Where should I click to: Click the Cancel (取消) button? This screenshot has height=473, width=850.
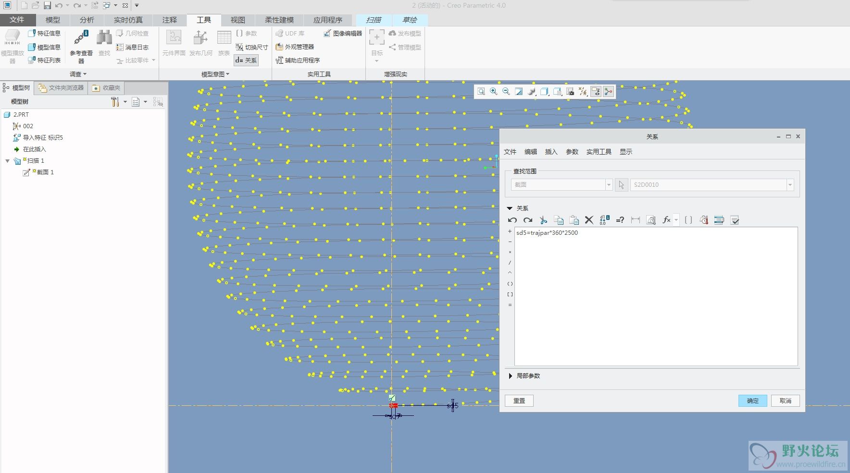786,400
